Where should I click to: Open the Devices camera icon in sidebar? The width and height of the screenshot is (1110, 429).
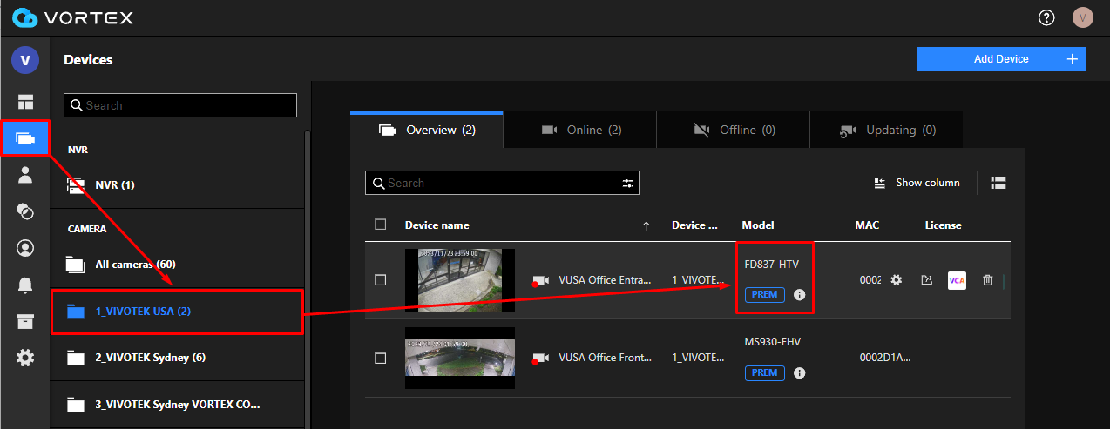(24, 139)
